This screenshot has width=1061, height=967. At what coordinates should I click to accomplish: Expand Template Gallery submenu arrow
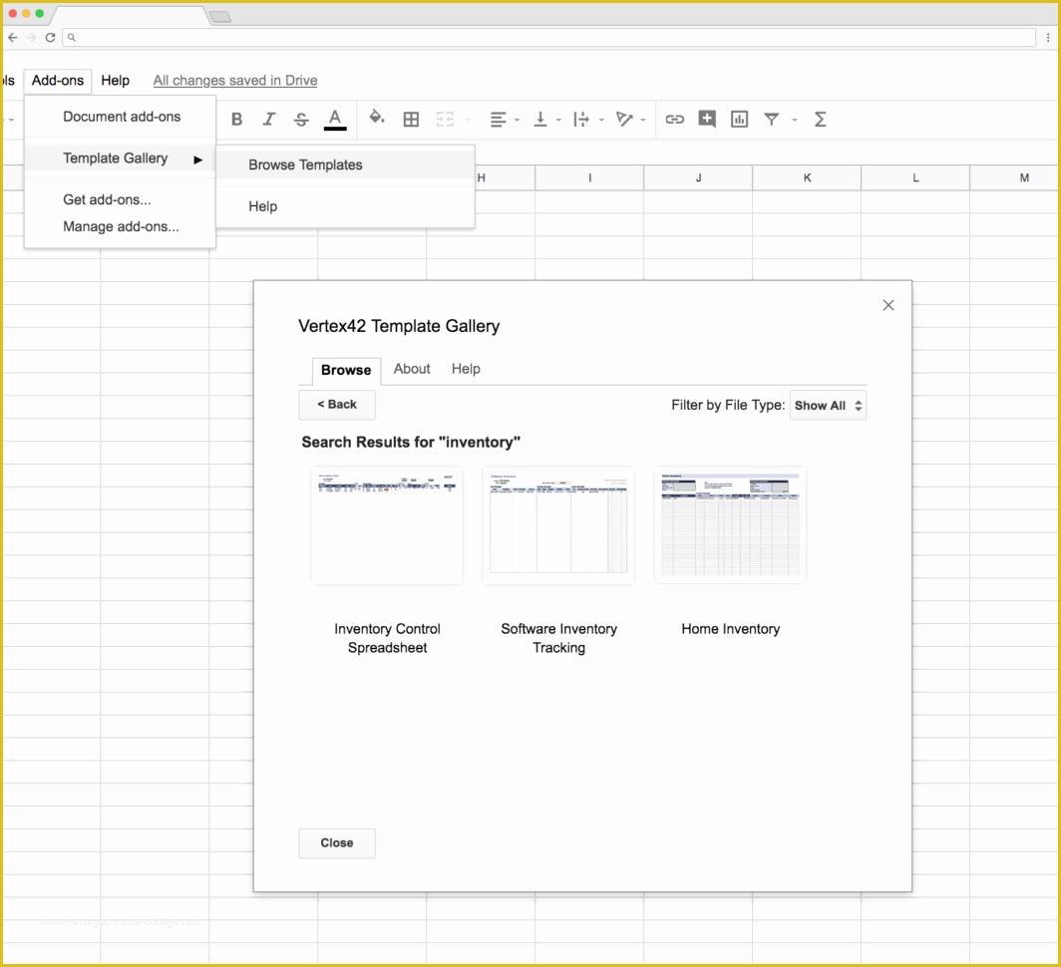coord(197,160)
